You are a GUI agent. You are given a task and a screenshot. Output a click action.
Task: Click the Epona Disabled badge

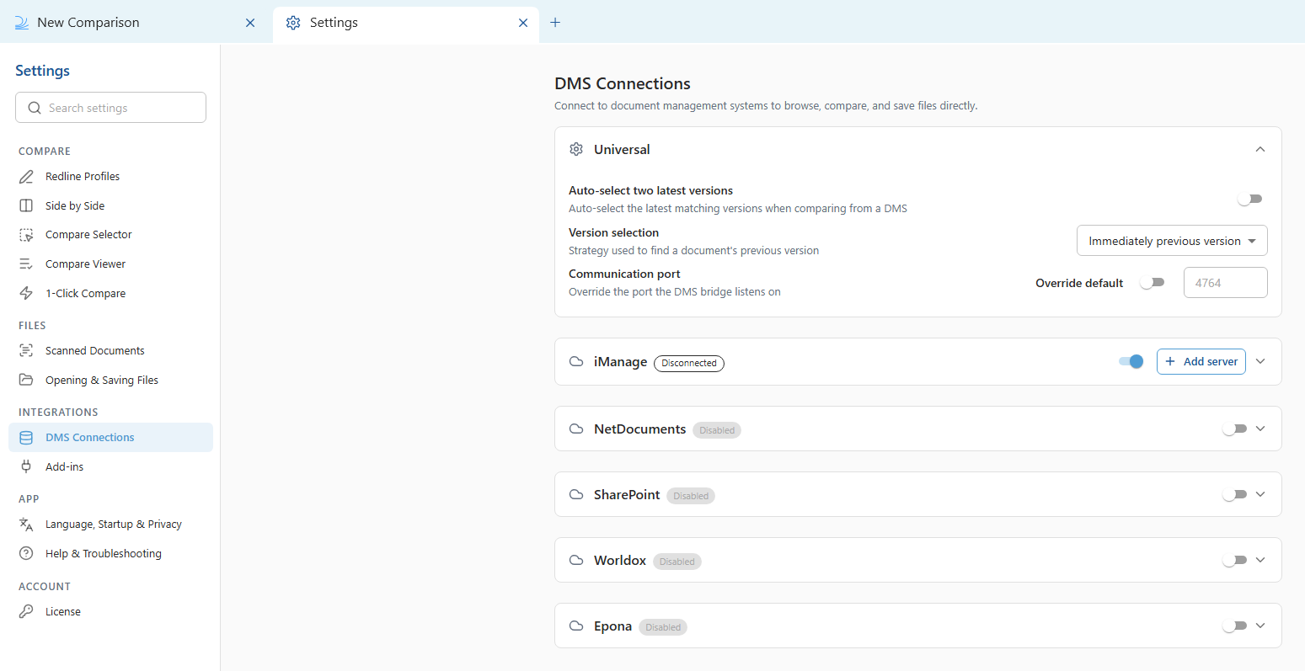click(663, 627)
